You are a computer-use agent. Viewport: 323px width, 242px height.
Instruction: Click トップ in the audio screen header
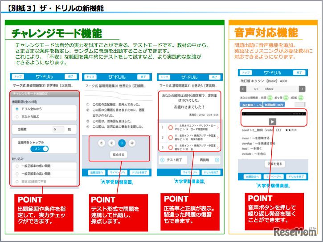(246, 72)
